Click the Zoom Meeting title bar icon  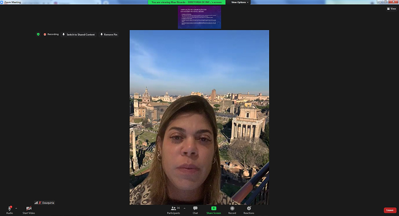[x=2, y=2]
